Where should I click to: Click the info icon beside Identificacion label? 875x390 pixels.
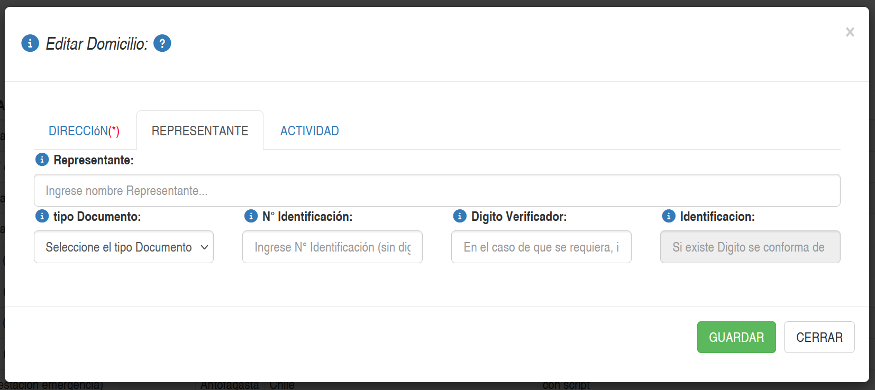[669, 216]
